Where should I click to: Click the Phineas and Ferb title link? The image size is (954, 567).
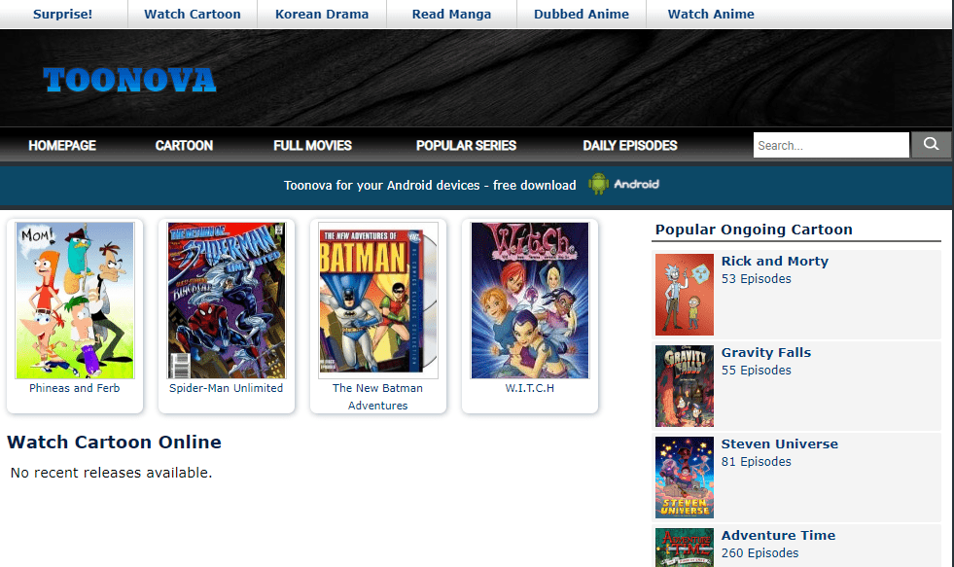(75, 388)
